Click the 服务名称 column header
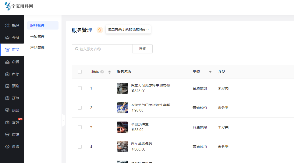294x163 pixels. [124, 72]
